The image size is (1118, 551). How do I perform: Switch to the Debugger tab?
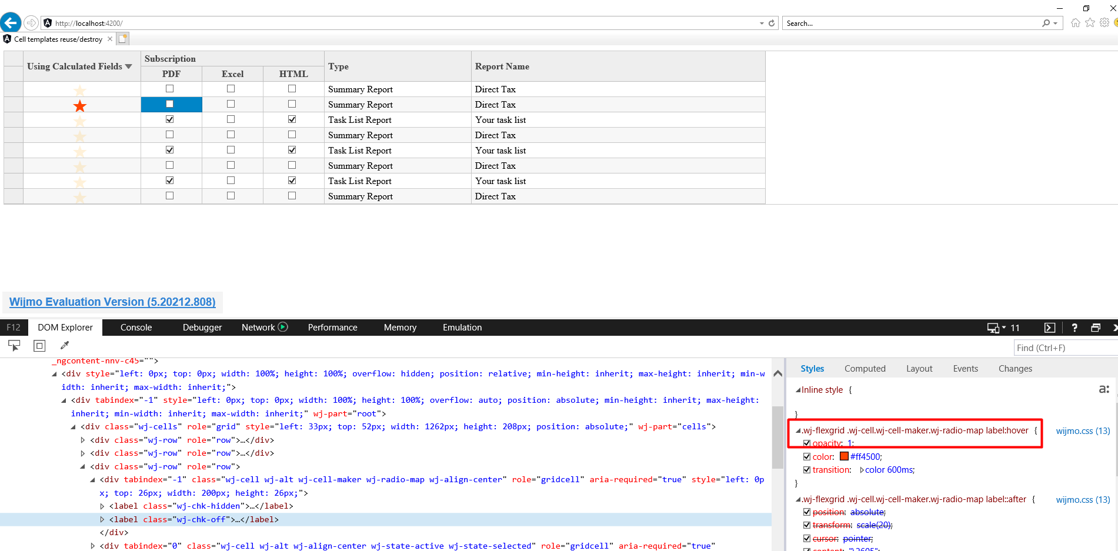(202, 328)
